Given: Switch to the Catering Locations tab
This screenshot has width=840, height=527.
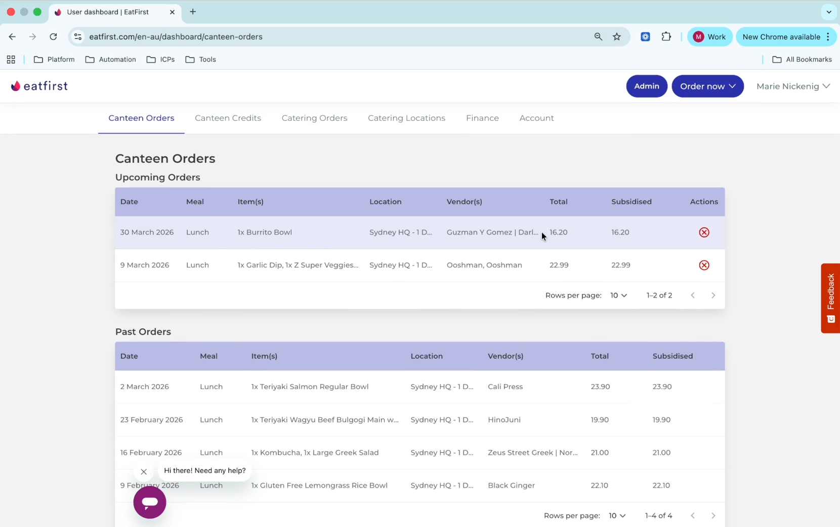Looking at the screenshot, I should 406,118.
